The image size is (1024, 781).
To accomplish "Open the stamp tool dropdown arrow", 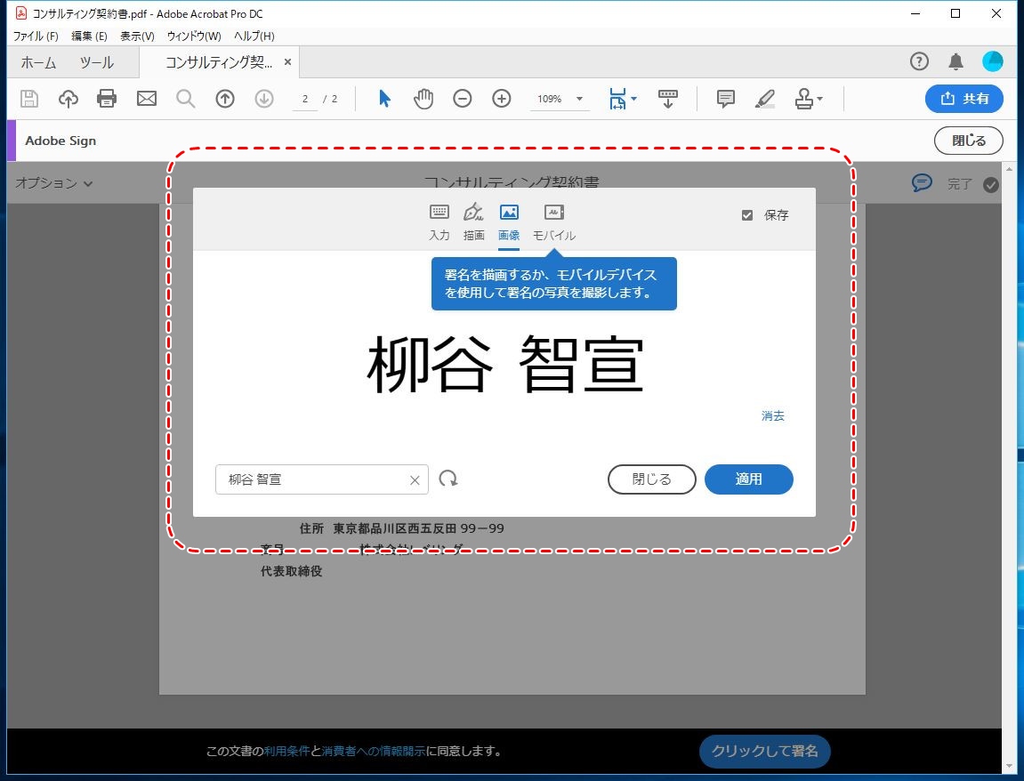I will point(819,99).
